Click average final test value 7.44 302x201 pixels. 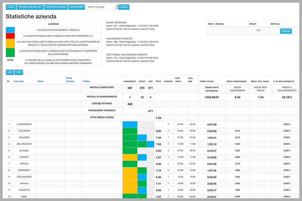pyautogui.click(x=260, y=97)
